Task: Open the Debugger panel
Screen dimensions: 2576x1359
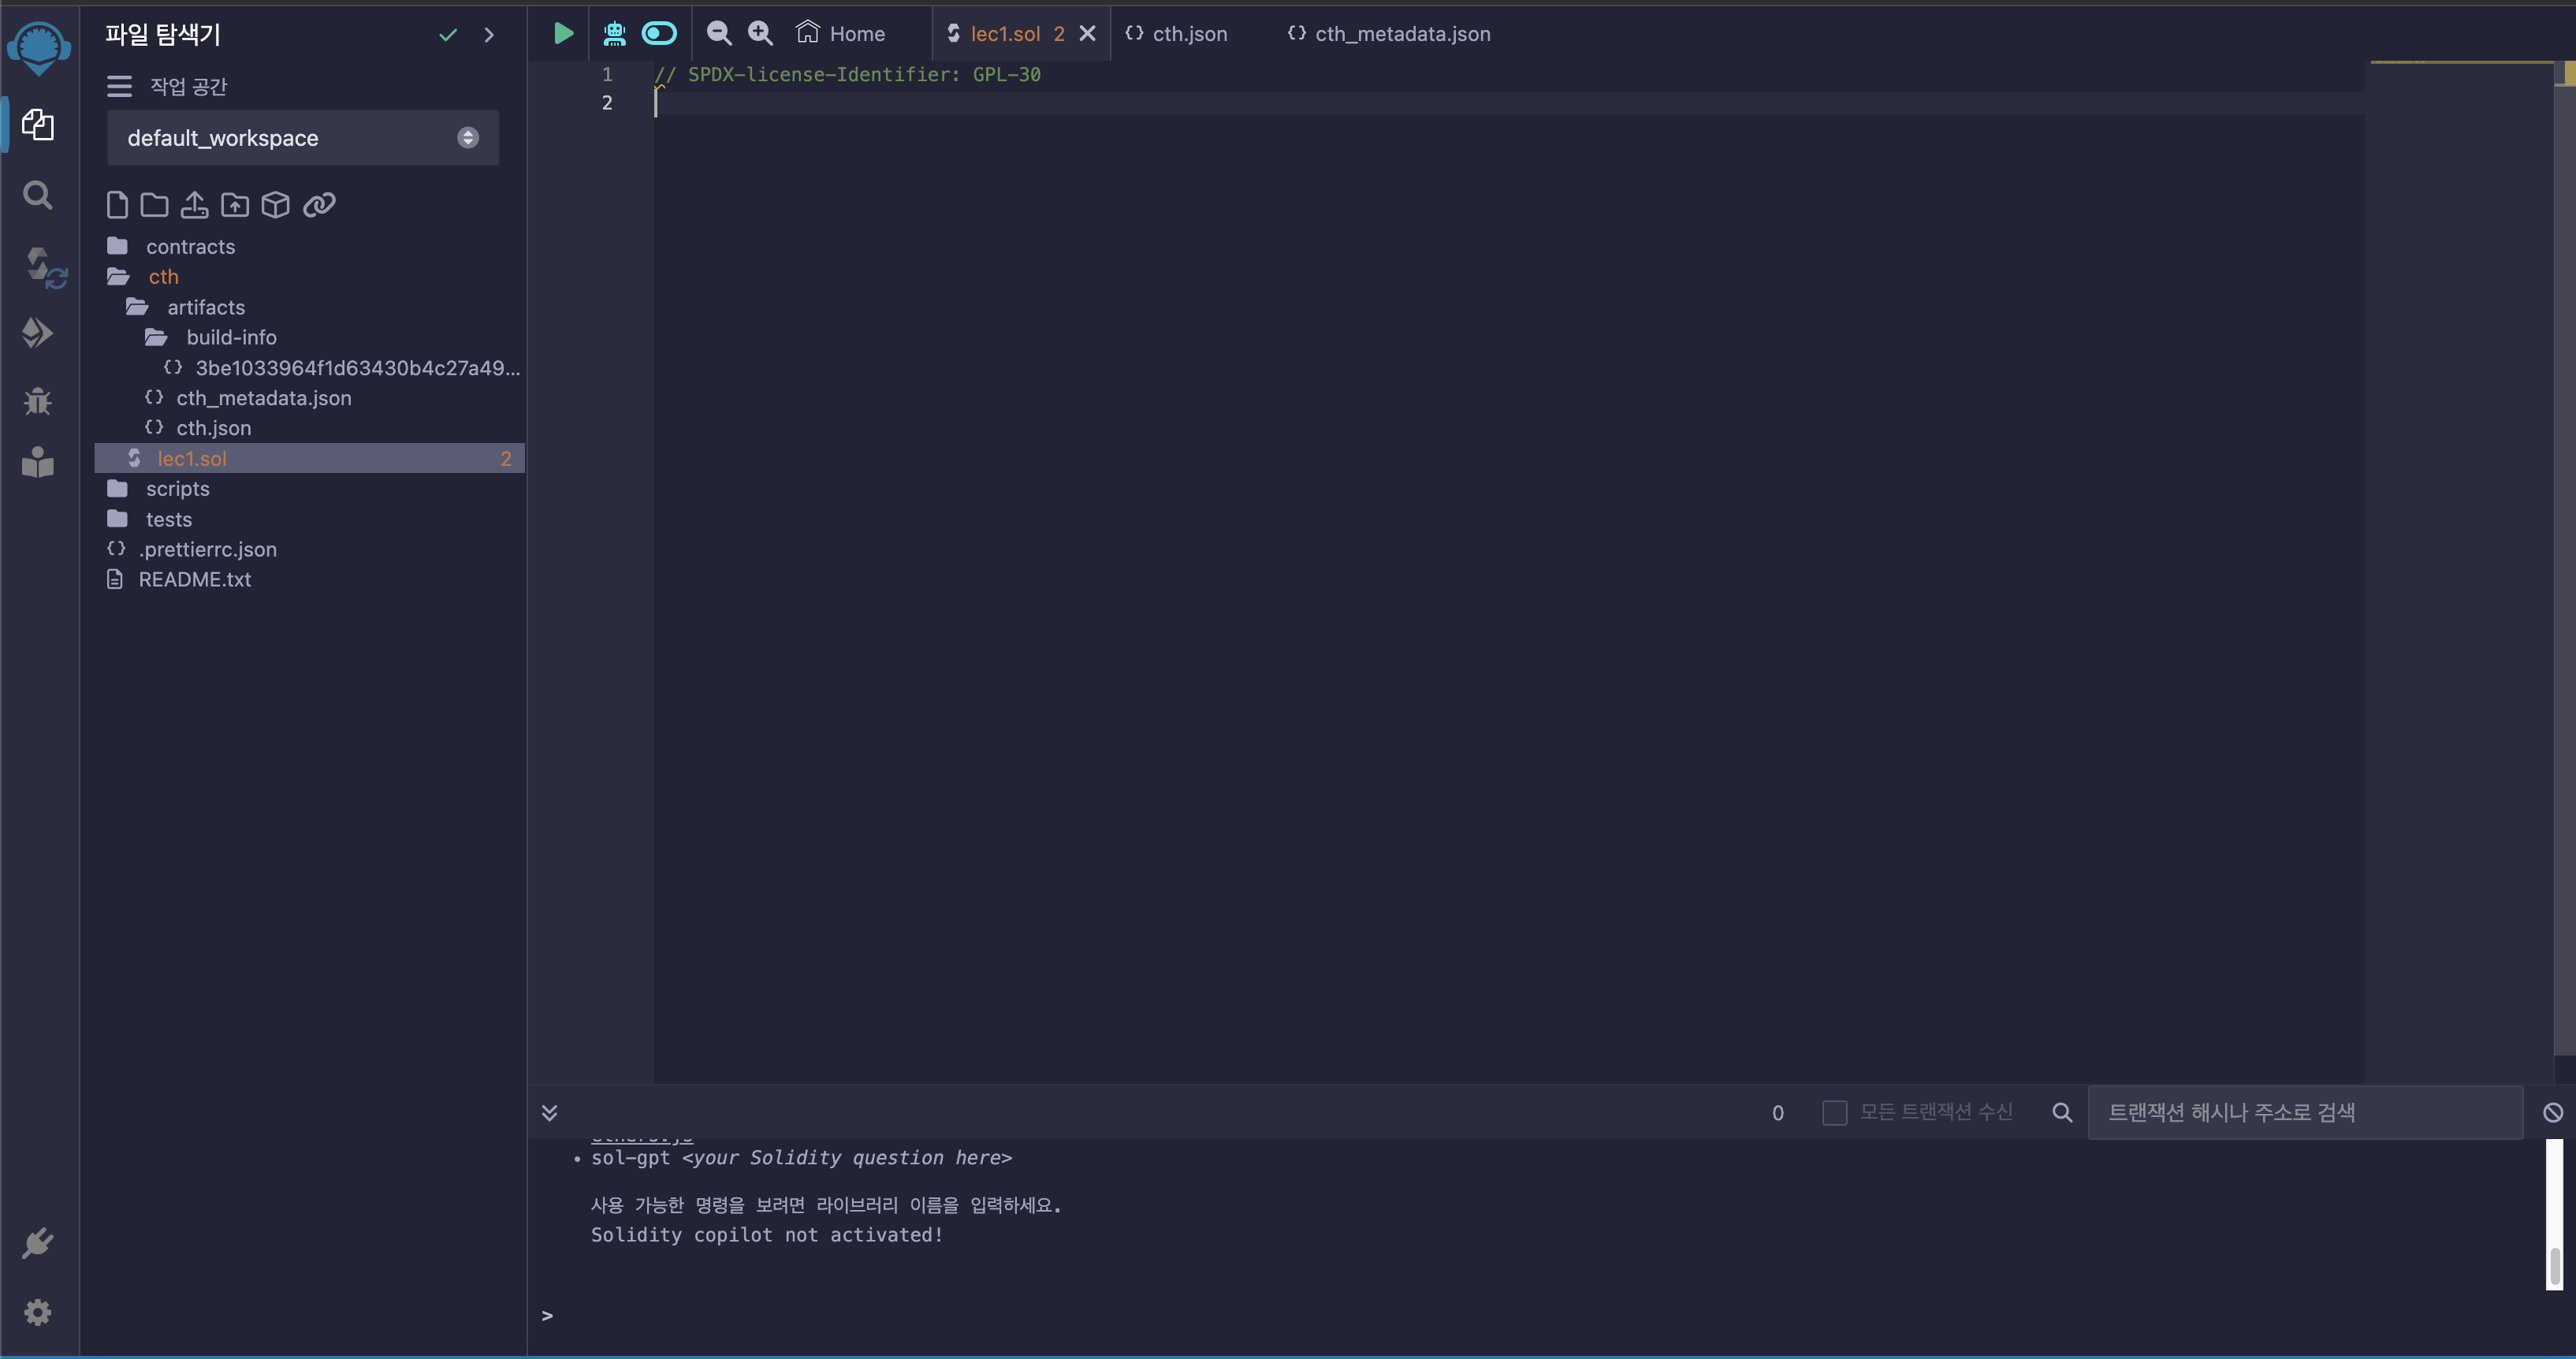Action: click(38, 401)
